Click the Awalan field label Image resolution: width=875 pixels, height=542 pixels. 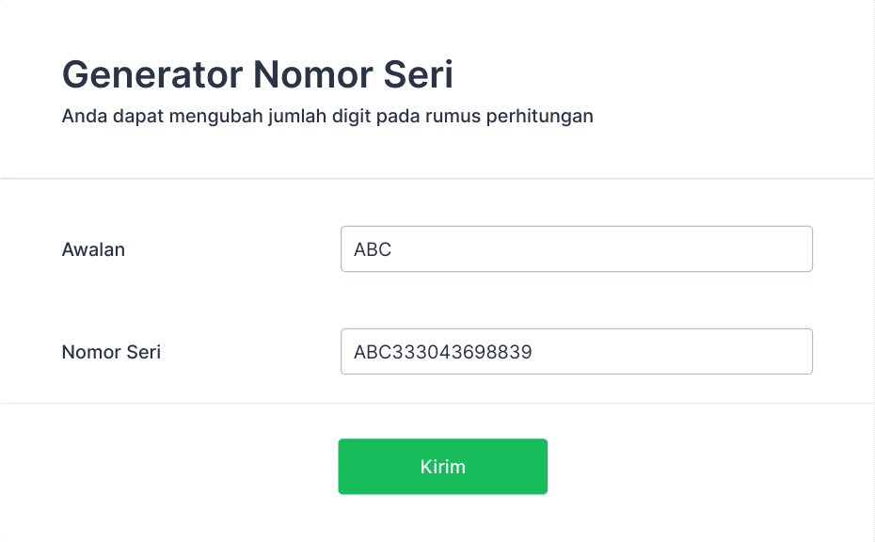pyautogui.click(x=93, y=249)
